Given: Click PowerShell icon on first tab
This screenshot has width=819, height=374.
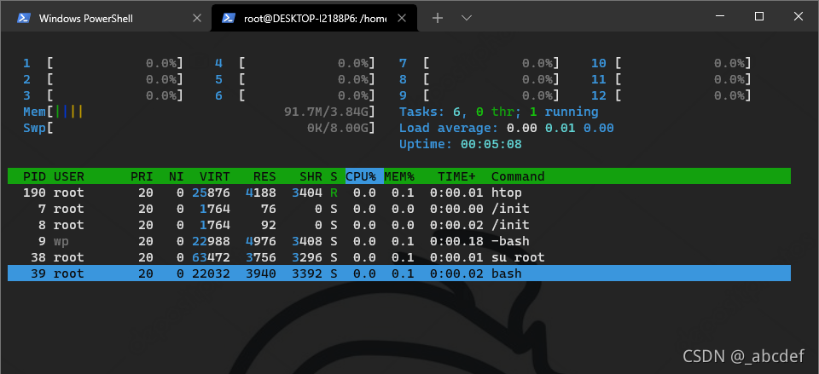Looking at the screenshot, I should coord(24,18).
